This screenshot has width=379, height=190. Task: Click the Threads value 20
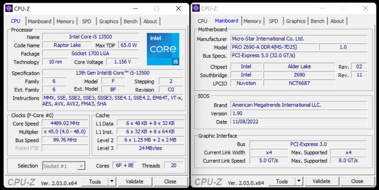click(174, 165)
